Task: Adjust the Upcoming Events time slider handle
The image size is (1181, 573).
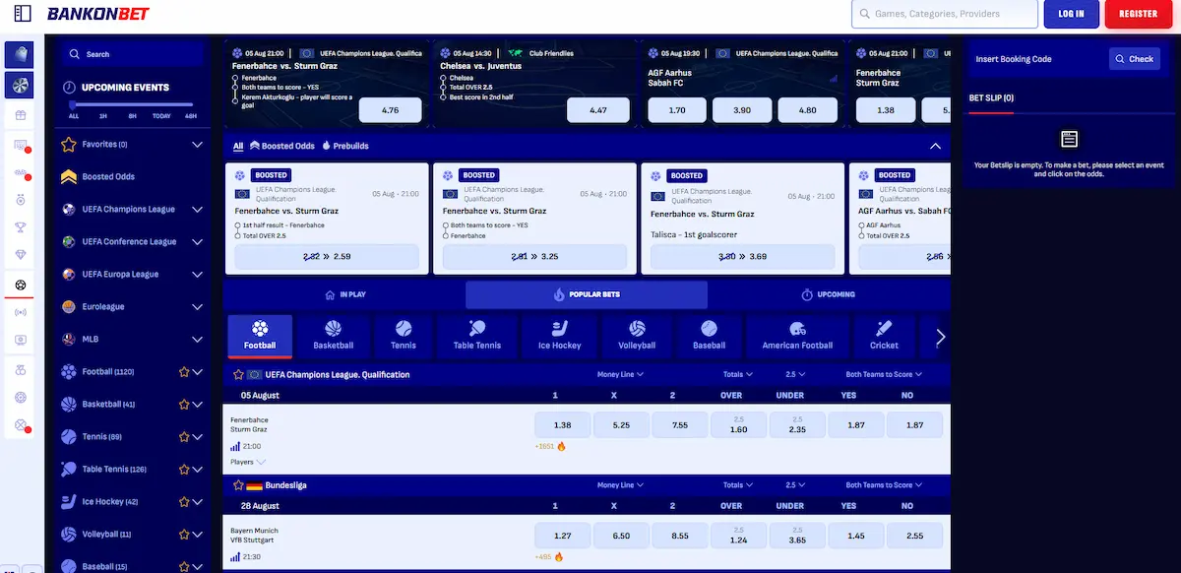Action: 73,104
